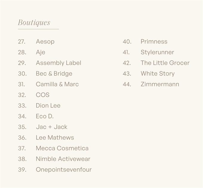Open the Assembly Label entry
The height and width of the screenshot is (188, 203).
click(x=59, y=63)
